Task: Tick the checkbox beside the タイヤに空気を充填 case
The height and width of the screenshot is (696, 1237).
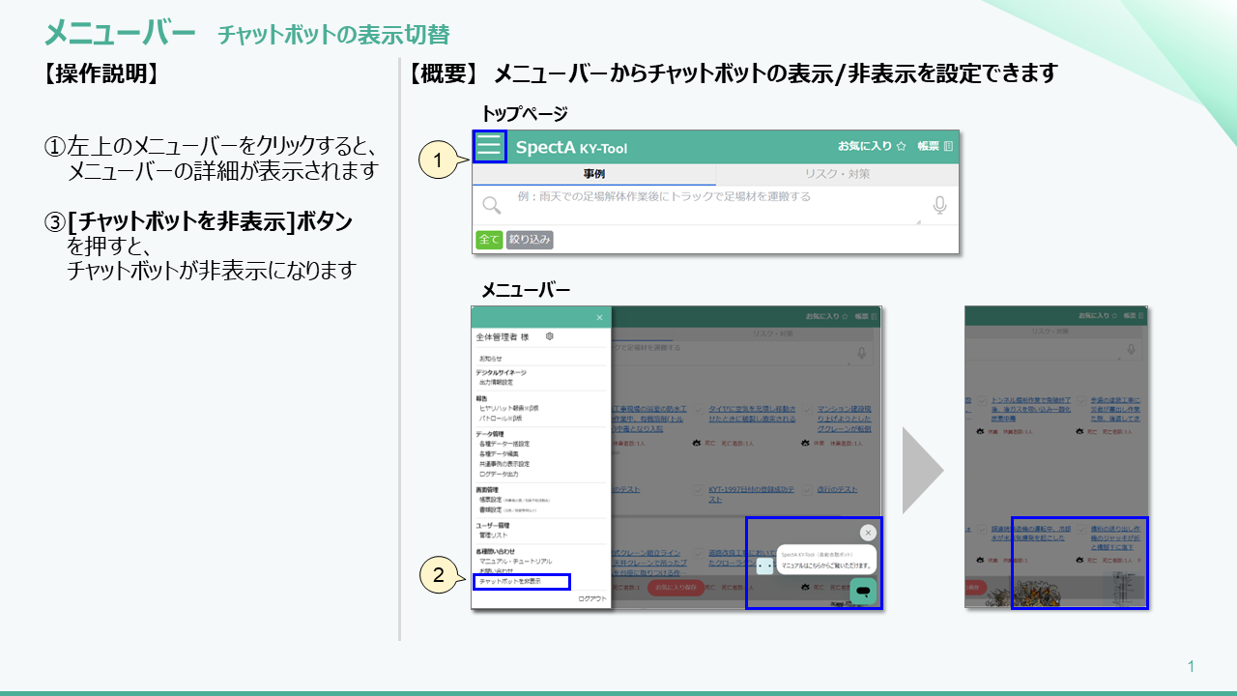Action: click(698, 410)
